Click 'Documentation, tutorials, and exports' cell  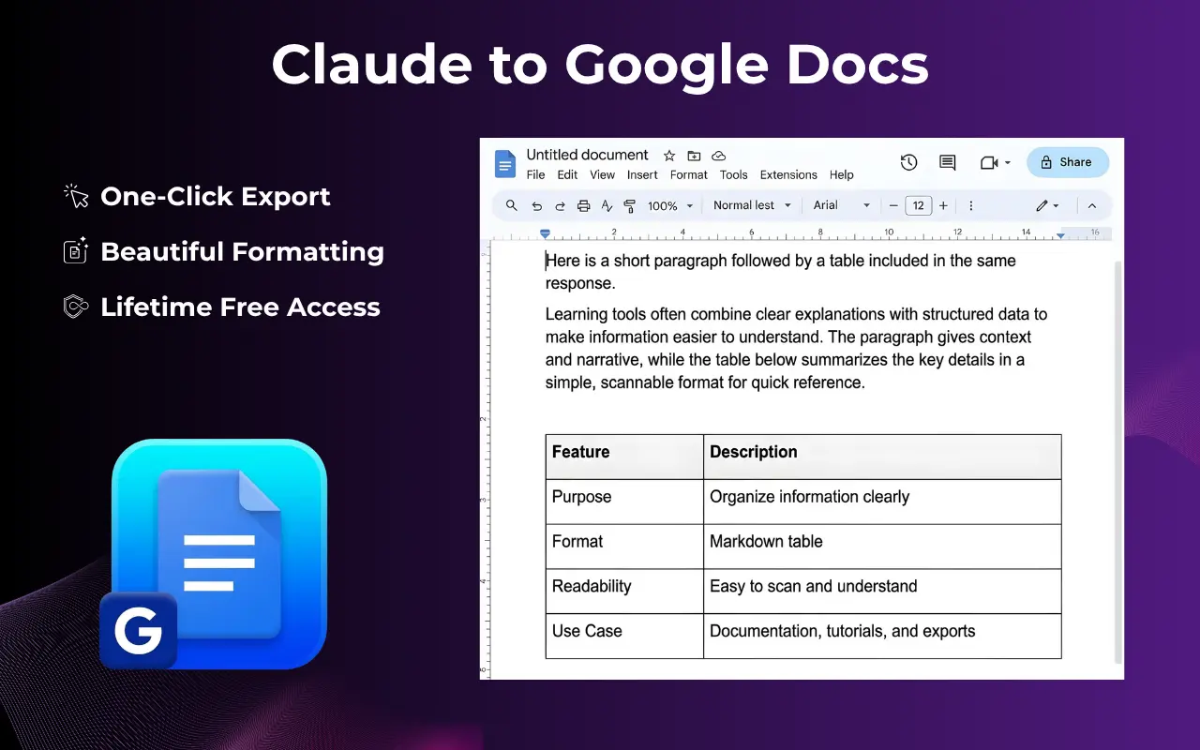coord(882,636)
